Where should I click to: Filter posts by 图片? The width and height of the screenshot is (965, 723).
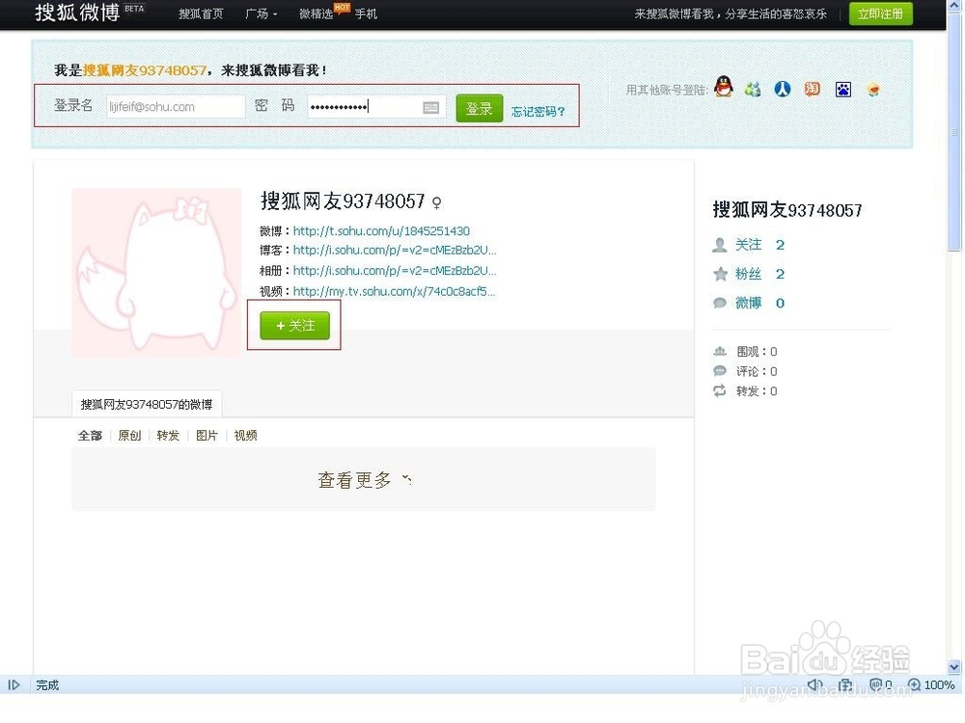tap(207, 436)
